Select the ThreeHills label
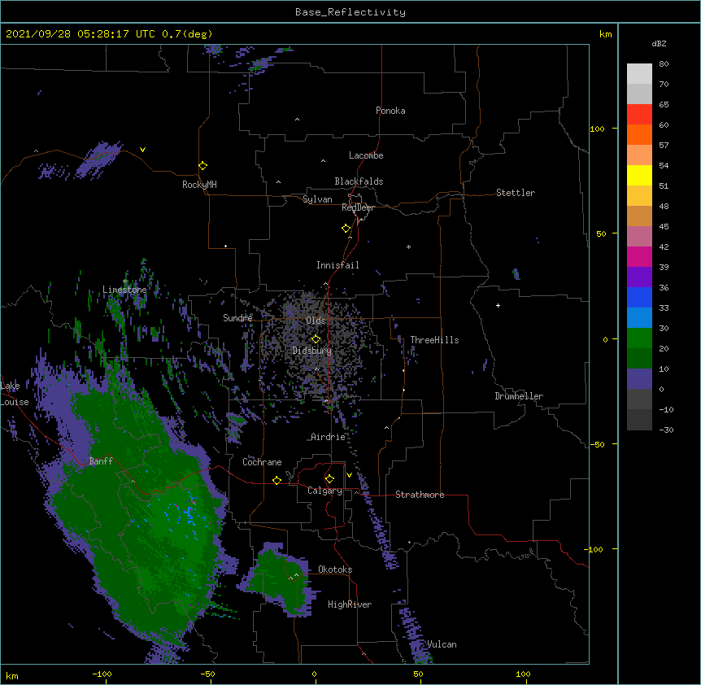This screenshot has width=701, height=685. 434,340
